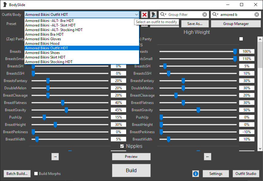Launch Outfit Studio
This screenshot has width=263, height=181.
pos(246,174)
